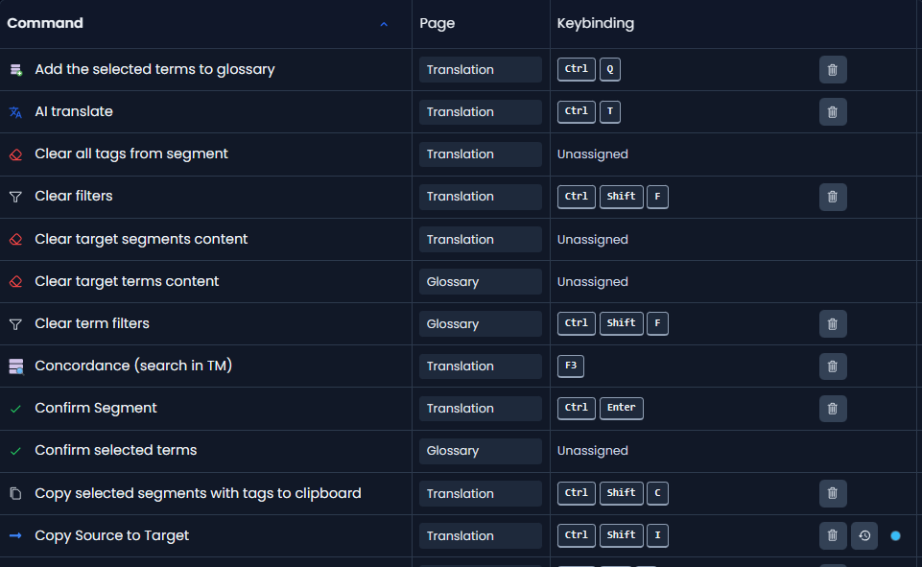
Task: Delete the F3 Concordance keybinding
Action: tap(832, 366)
